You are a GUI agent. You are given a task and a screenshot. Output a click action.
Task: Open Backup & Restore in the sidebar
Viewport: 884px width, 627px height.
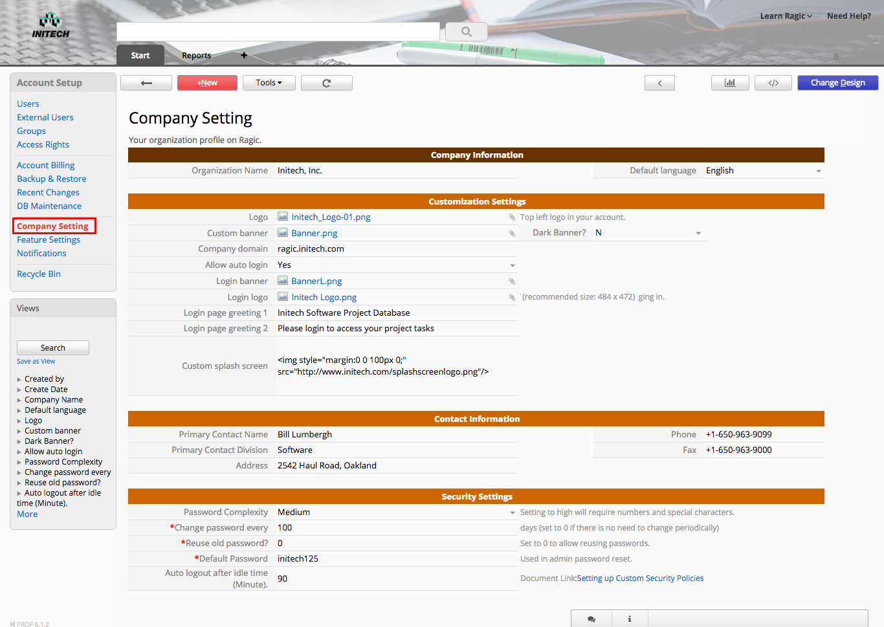(52, 179)
